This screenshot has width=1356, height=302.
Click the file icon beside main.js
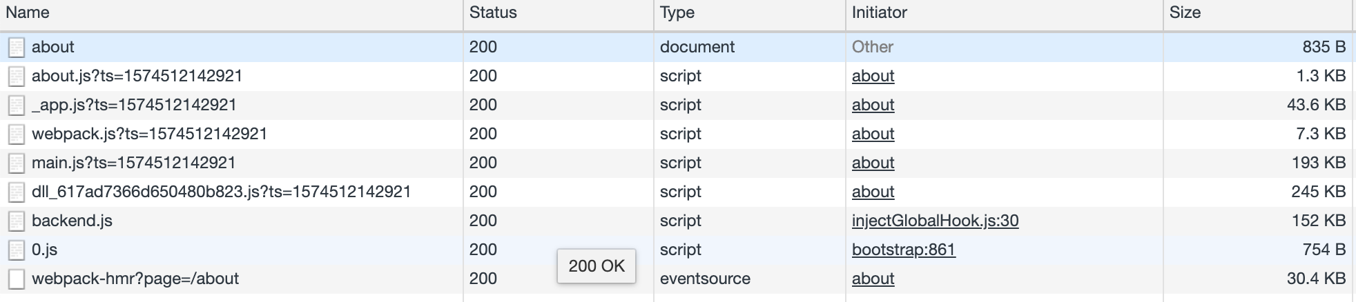point(17,163)
